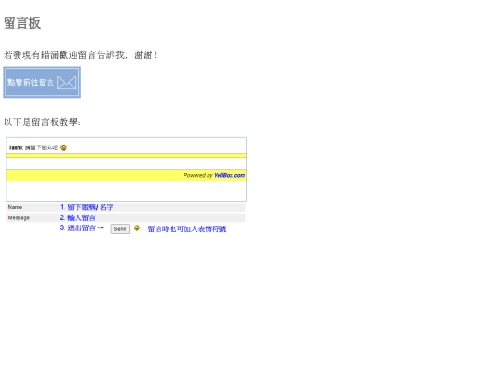Open the 留言板 heading link
Viewport: 498px width, 373px height.
(22, 23)
